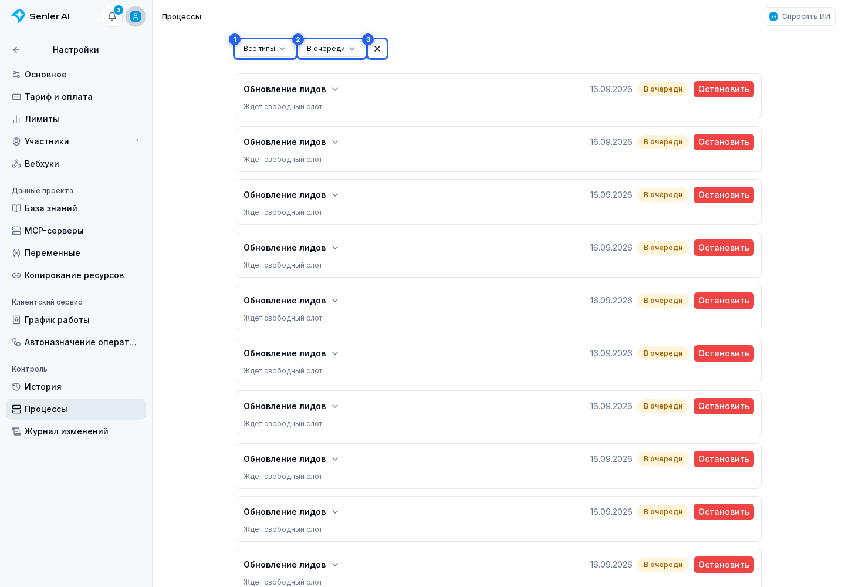Open История section

coord(76,387)
